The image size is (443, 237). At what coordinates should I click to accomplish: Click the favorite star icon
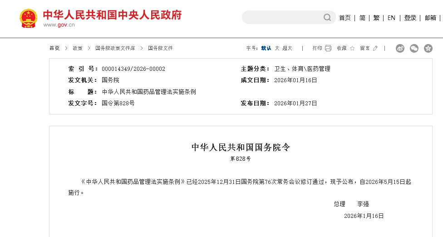(x=352, y=48)
